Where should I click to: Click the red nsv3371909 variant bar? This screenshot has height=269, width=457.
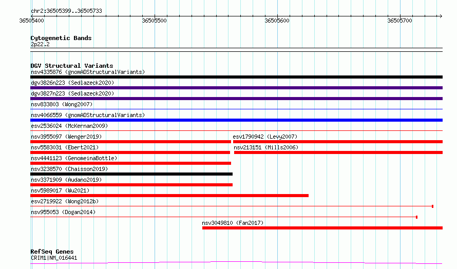pyautogui.click(x=131, y=185)
